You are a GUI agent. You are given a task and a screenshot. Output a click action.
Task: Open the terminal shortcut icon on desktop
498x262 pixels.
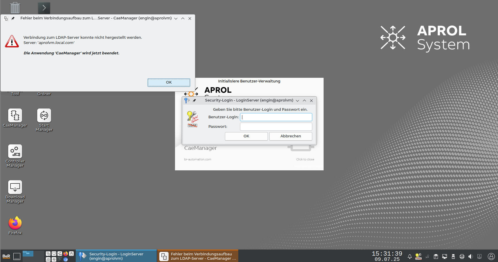pos(44,8)
